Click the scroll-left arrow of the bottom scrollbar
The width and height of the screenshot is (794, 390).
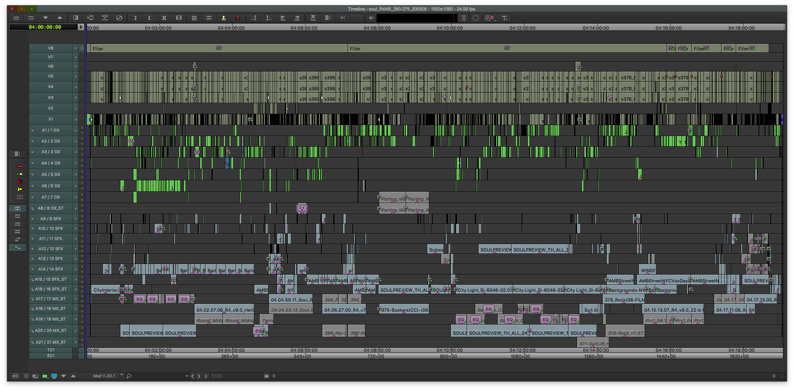tap(273, 376)
